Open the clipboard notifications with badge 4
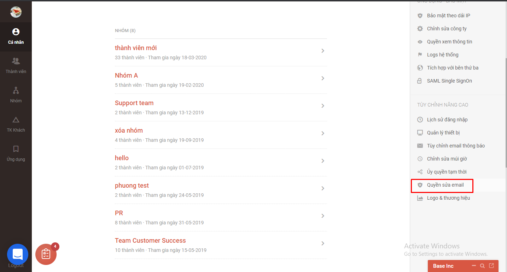Viewport: 507px width, 272px height. pos(46,254)
